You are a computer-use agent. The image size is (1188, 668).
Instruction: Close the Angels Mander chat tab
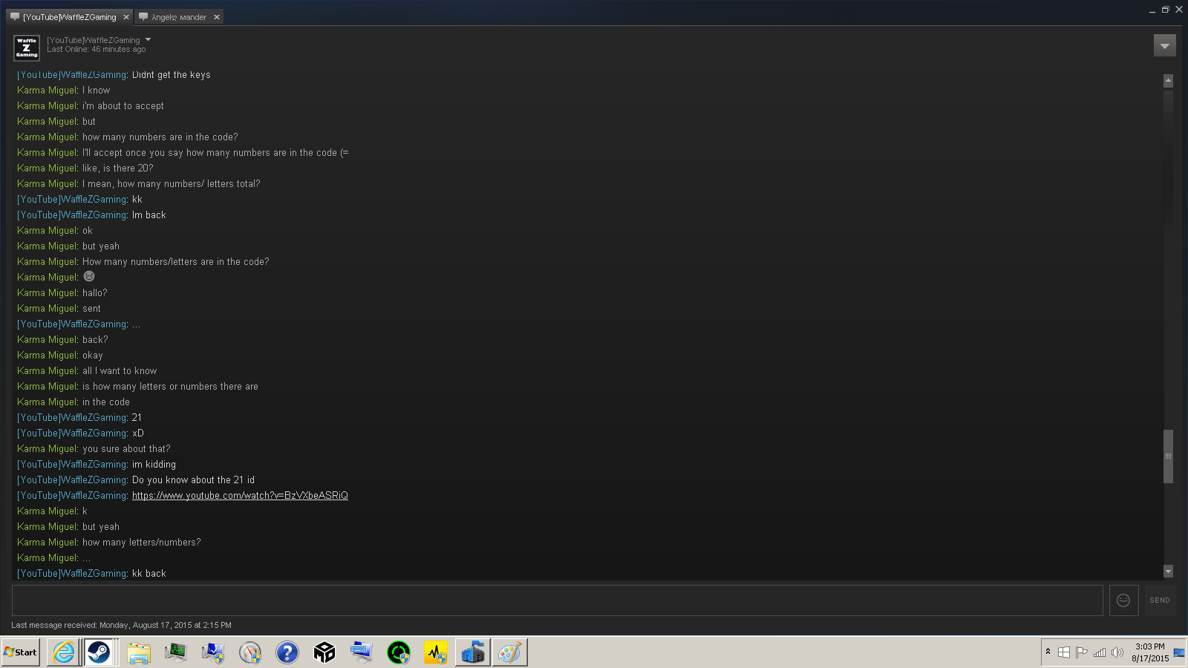click(217, 17)
